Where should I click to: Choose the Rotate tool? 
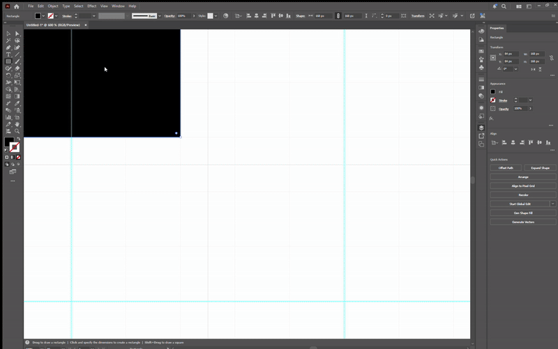pos(8,75)
